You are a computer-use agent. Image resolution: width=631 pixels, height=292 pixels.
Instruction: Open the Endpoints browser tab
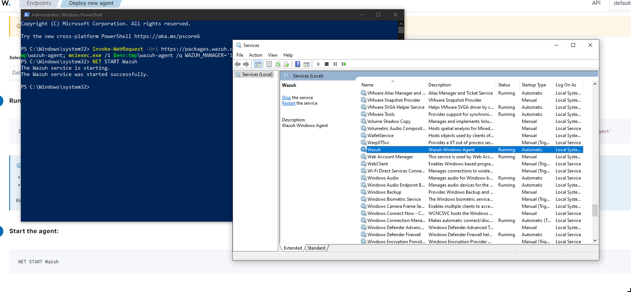[39, 3]
